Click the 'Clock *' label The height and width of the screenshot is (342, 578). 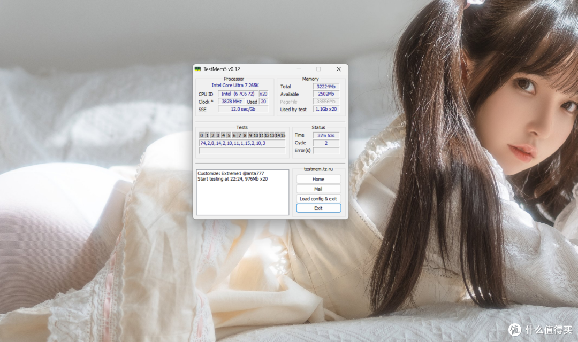click(206, 102)
